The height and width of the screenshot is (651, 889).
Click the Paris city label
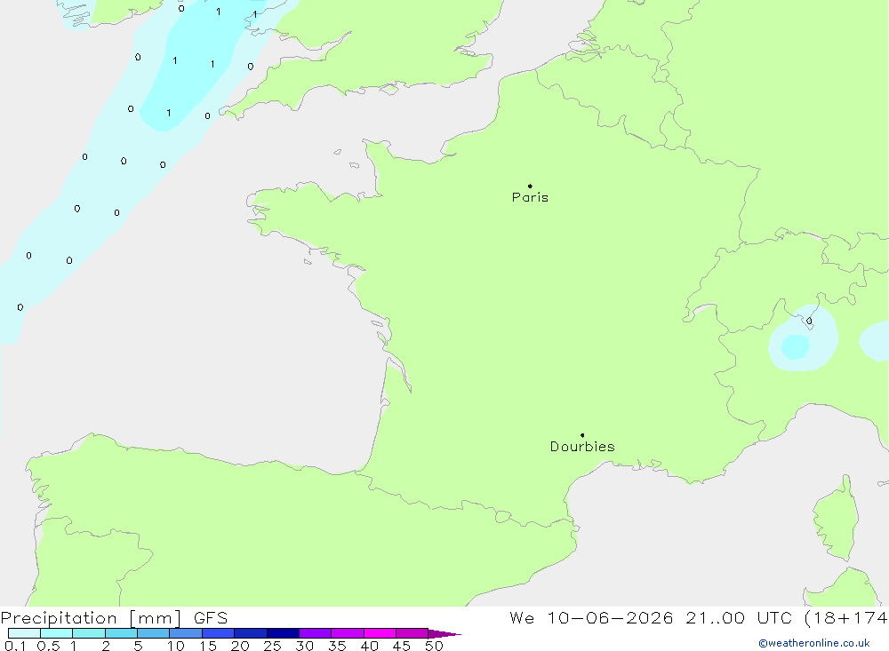530,197
